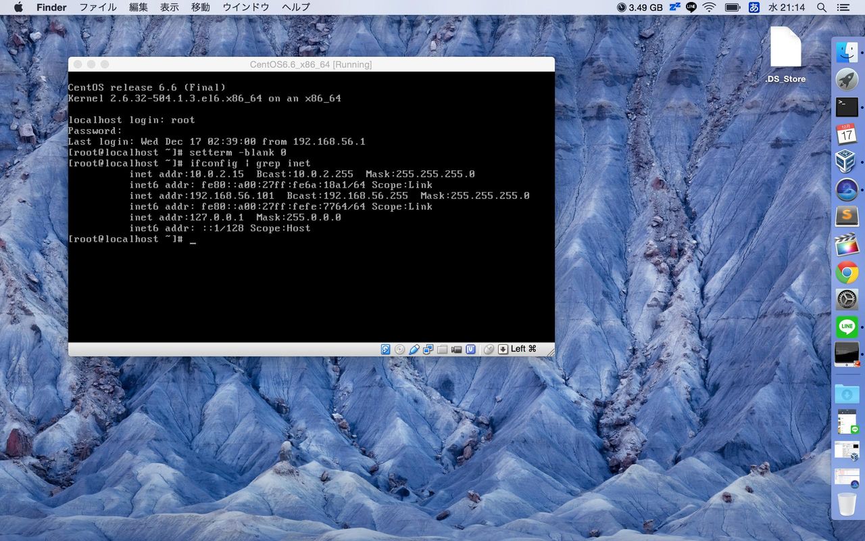
Task: Click the CentOS6.6_x86_64 [Running] window title
Action: pos(311,64)
